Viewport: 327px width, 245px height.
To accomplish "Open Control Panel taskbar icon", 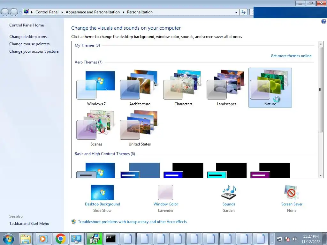I will pos(76,239).
